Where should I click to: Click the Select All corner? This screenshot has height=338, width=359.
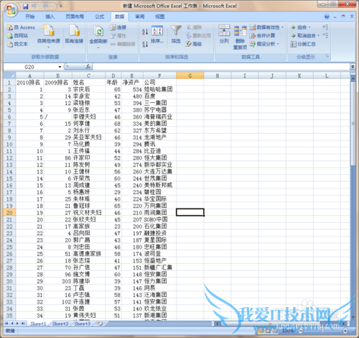click(9, 76)
